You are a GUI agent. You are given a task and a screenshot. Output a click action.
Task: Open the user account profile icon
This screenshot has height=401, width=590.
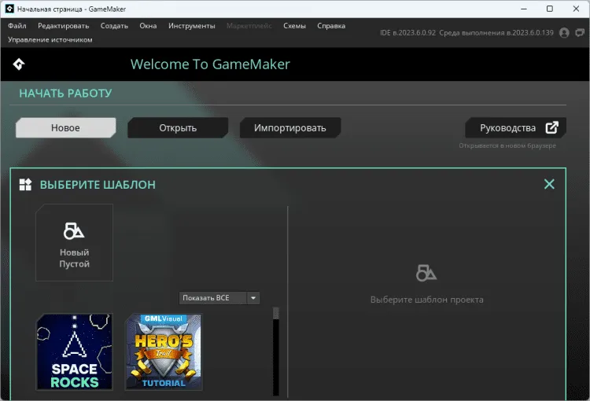click(x=564, y=33)
